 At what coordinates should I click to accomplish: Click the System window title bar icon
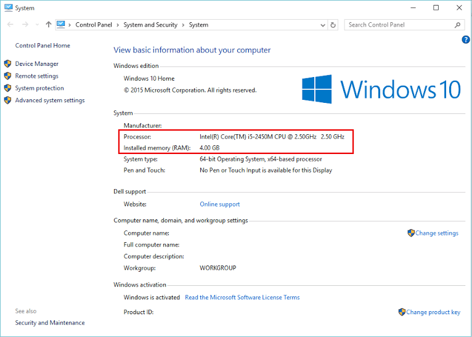(x=8, y=8)
